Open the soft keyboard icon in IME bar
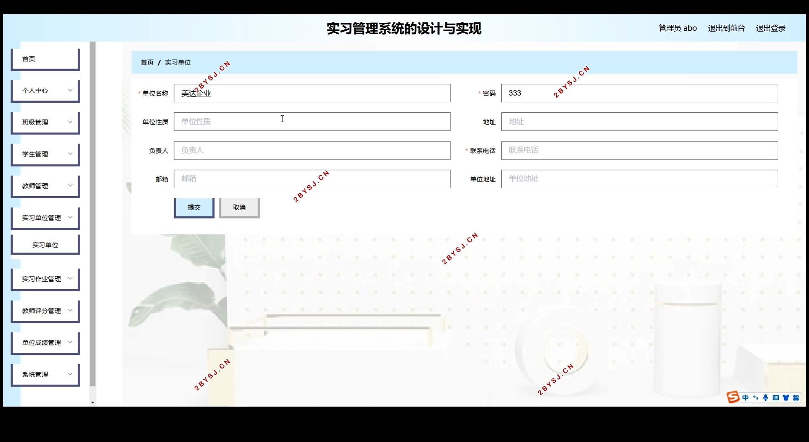The height and width of the screenshot is (442, 809). point(776,398)
